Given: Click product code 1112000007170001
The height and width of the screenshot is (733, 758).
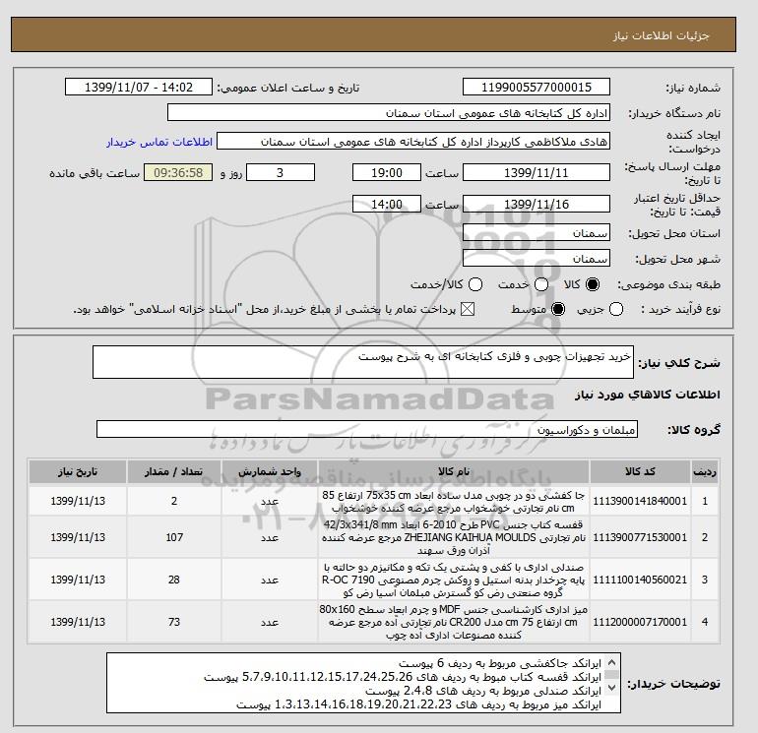Looking at the screenshot, I should pyautogui.click(x=640, y=622).
